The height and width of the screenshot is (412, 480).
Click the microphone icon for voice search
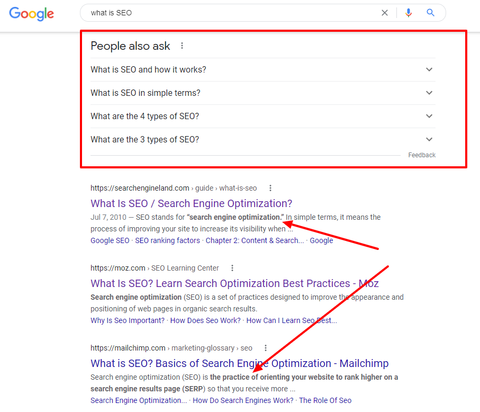408,13
